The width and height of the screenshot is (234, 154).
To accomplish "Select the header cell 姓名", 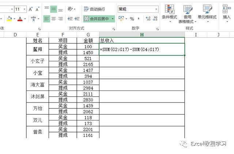I will pyautogui.click(x=38, y=41).
